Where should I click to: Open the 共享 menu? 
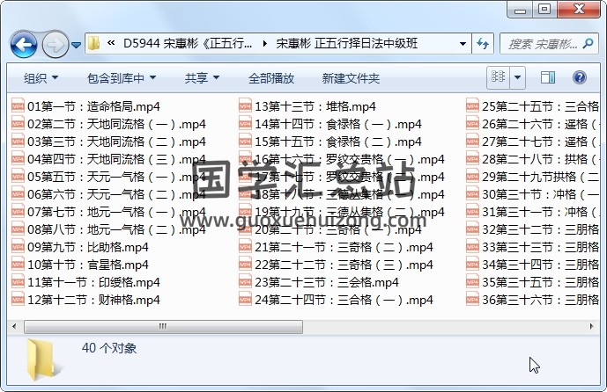pyautogui.click(x=202, y=78)
